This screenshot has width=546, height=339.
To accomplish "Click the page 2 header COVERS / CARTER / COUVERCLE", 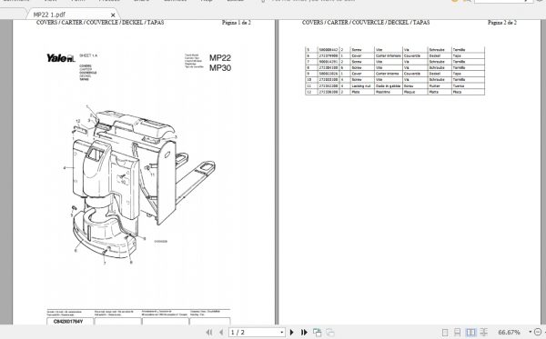I will [x=366, y=22].
